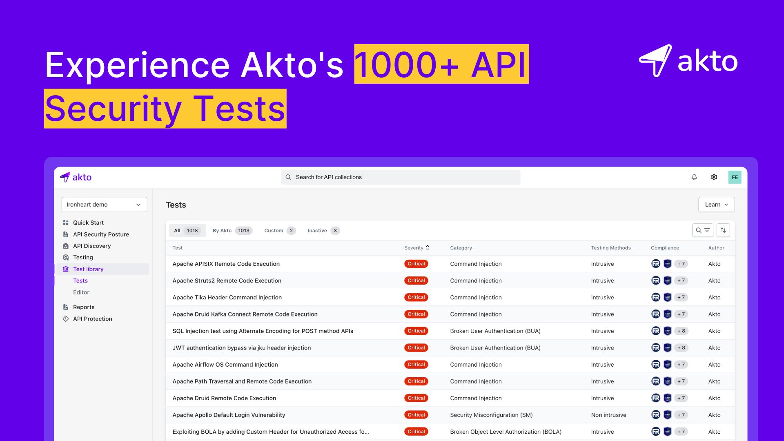Click the Compliance column header
784x441 pixels.
point(665,248)
